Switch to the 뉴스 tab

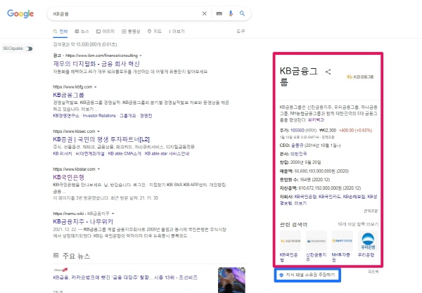click(82, 32)
